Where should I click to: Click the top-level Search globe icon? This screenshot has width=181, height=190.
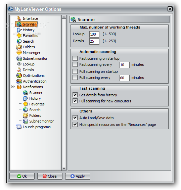coord(19,41)
